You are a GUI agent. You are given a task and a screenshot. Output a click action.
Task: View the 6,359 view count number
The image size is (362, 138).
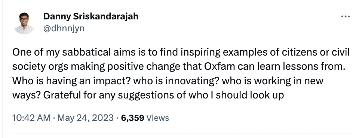point(132,118)
